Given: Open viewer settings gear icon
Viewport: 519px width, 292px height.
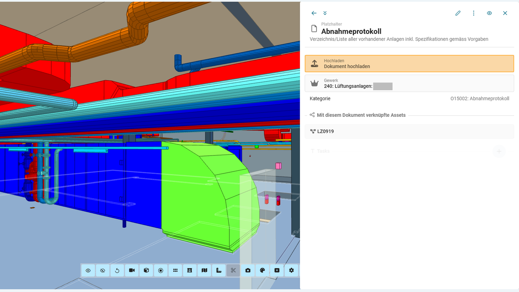Looking at the screenshot, I should [x=291, y=270].
